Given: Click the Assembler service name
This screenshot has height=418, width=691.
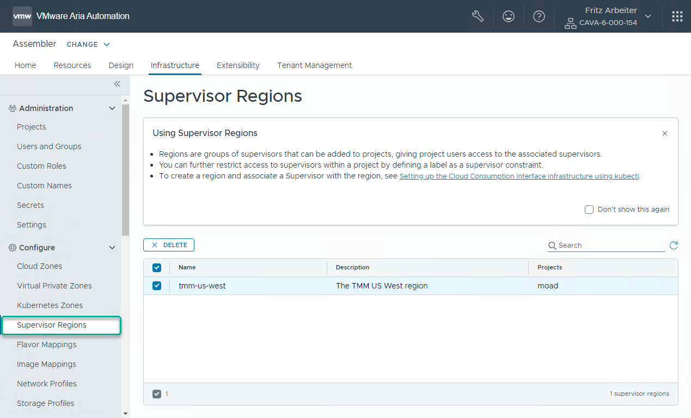Looking at the screenshot, I should point(34,44).
